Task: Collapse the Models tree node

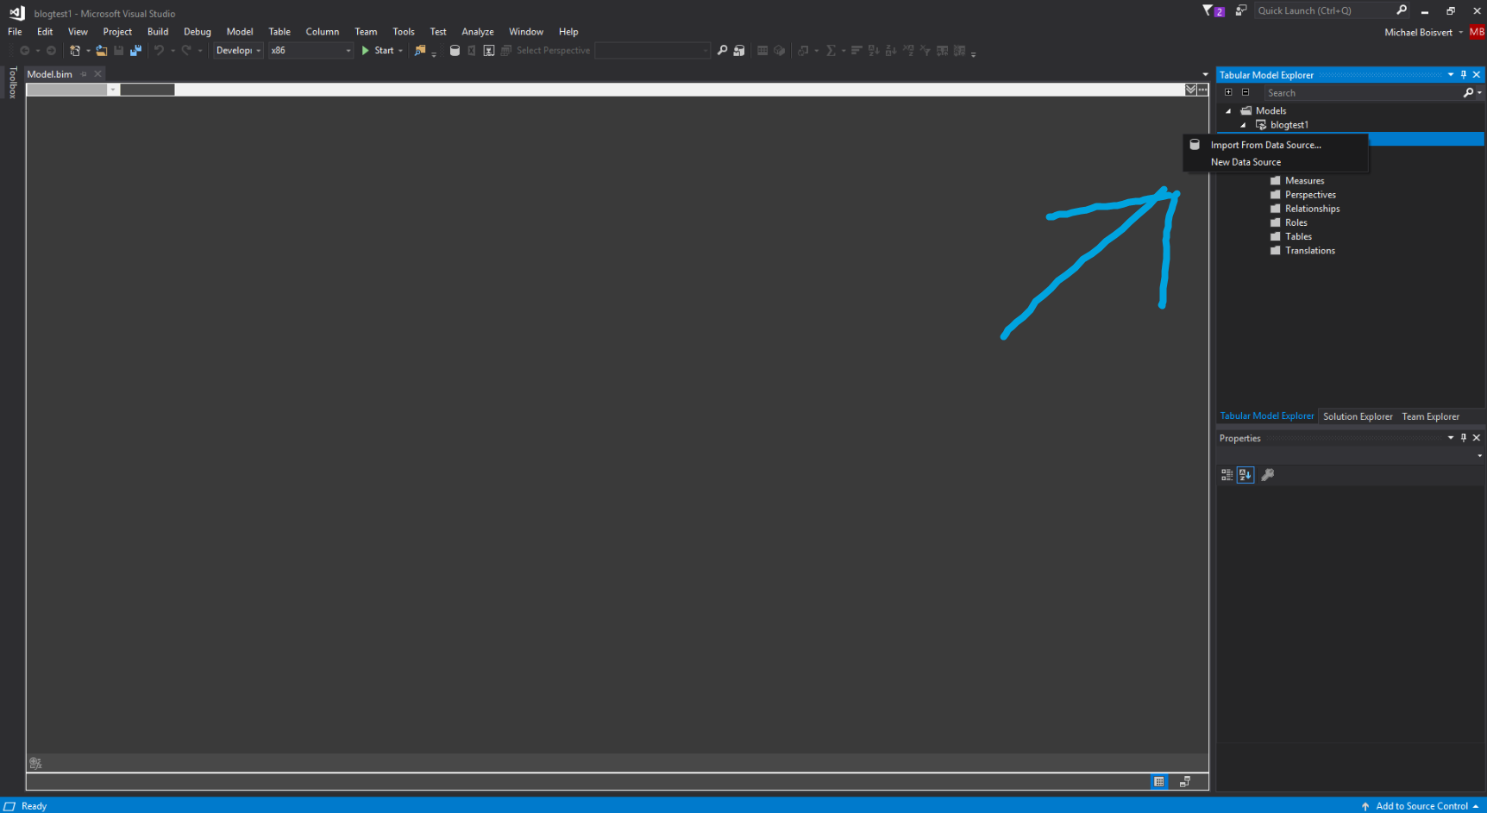Action: pyautogui.click(x=1229, y=111)
